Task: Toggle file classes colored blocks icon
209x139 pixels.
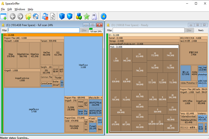Action: click(x=79, y=16)
